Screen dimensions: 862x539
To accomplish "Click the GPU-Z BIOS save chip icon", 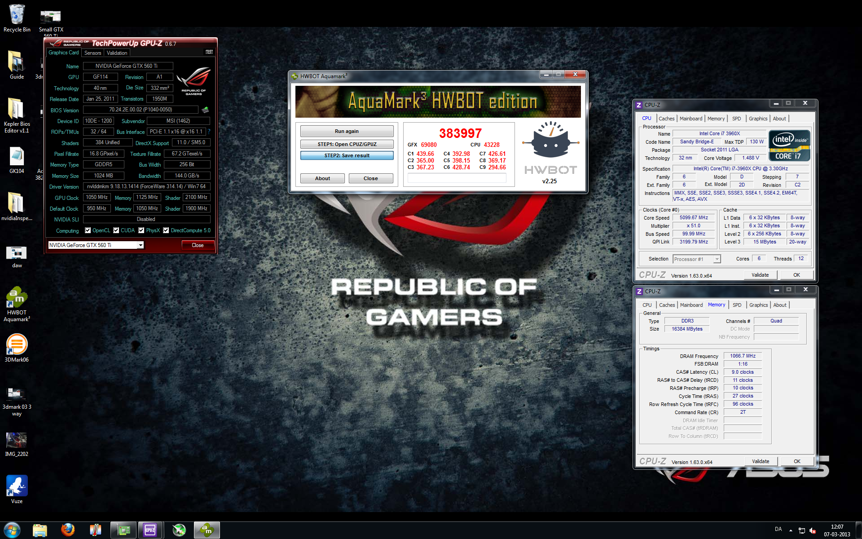I will pyautogui.click(x=205, y=110).
